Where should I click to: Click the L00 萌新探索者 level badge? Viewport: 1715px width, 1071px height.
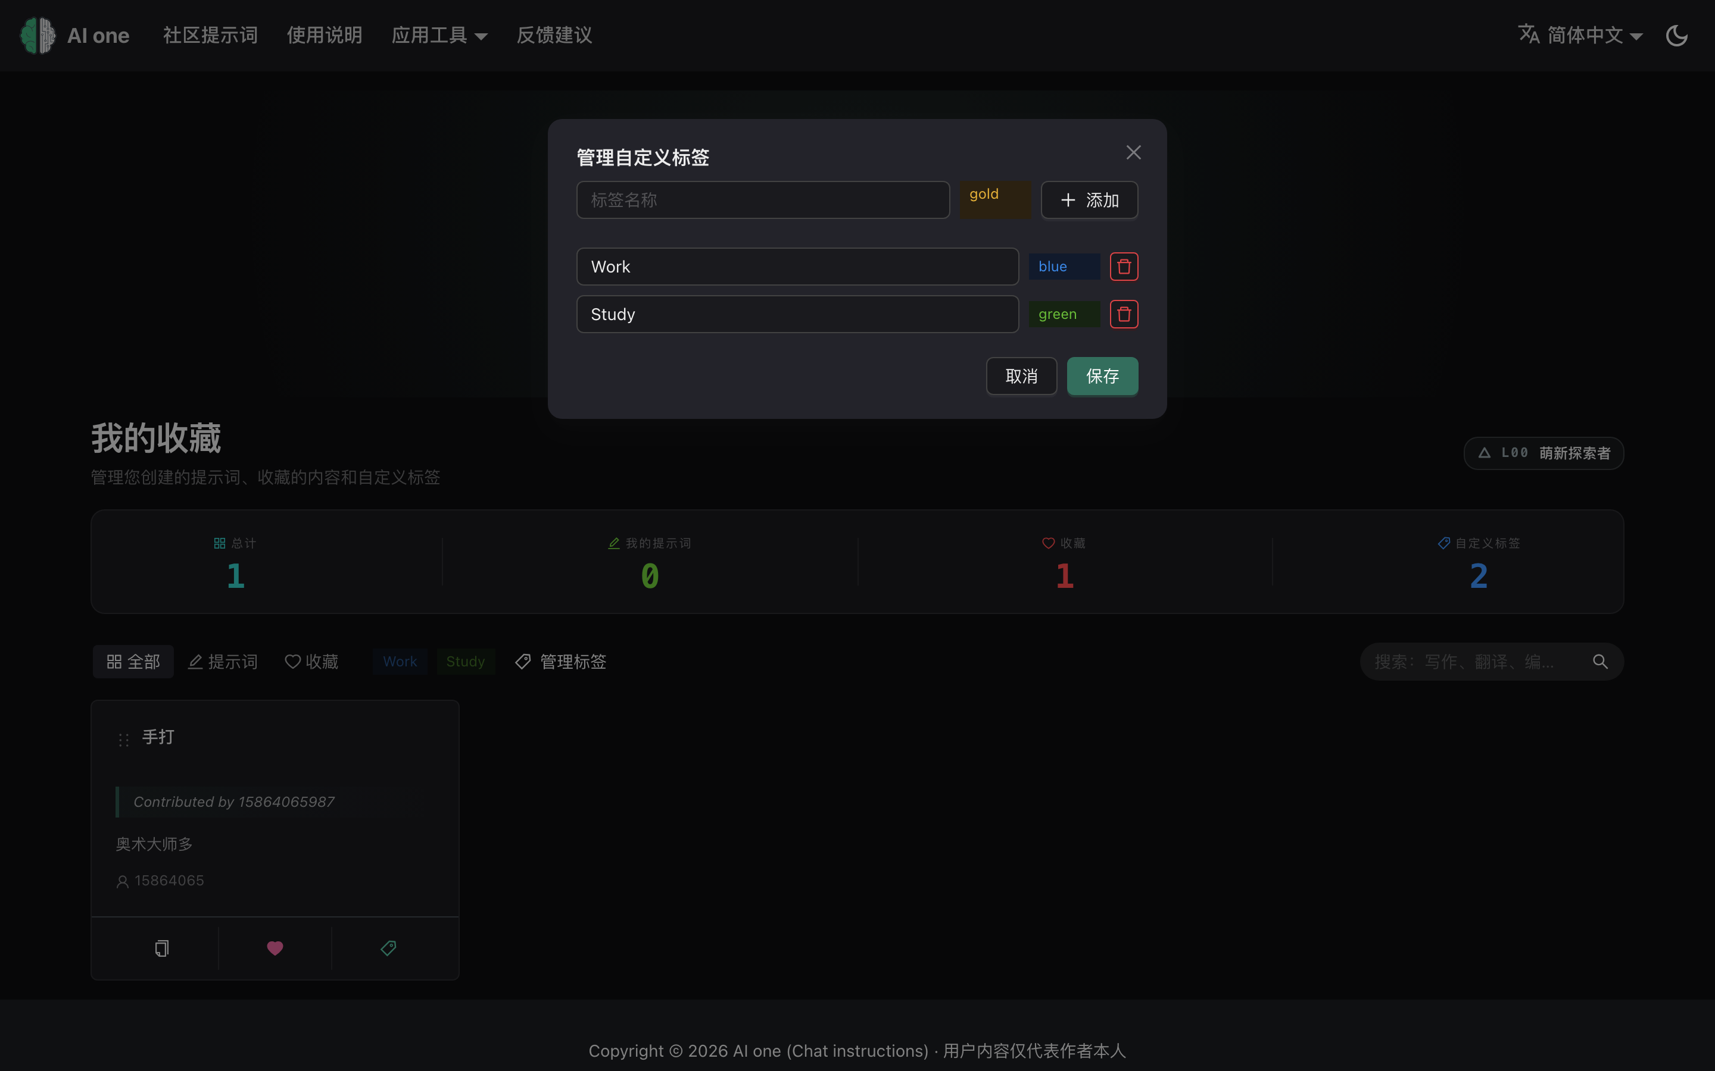pyautogui.click(x=1544, y=453)
